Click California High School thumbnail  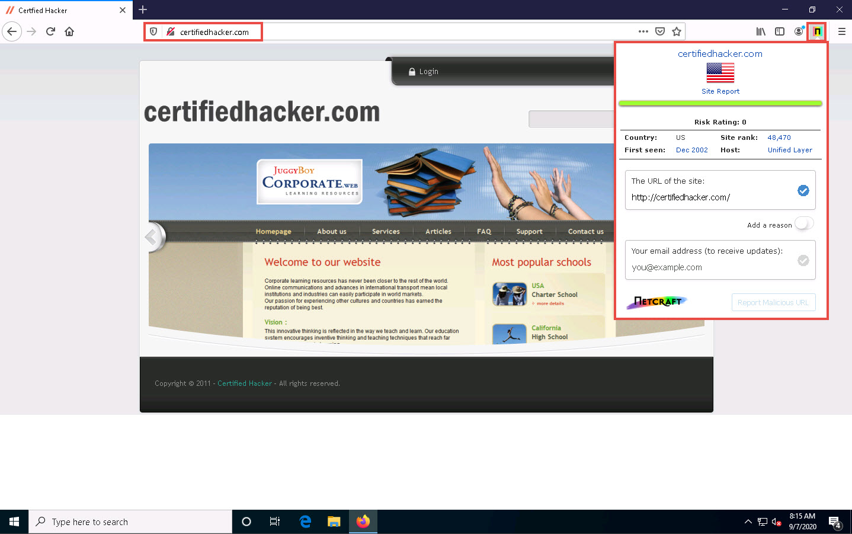[x=510, y=334]
